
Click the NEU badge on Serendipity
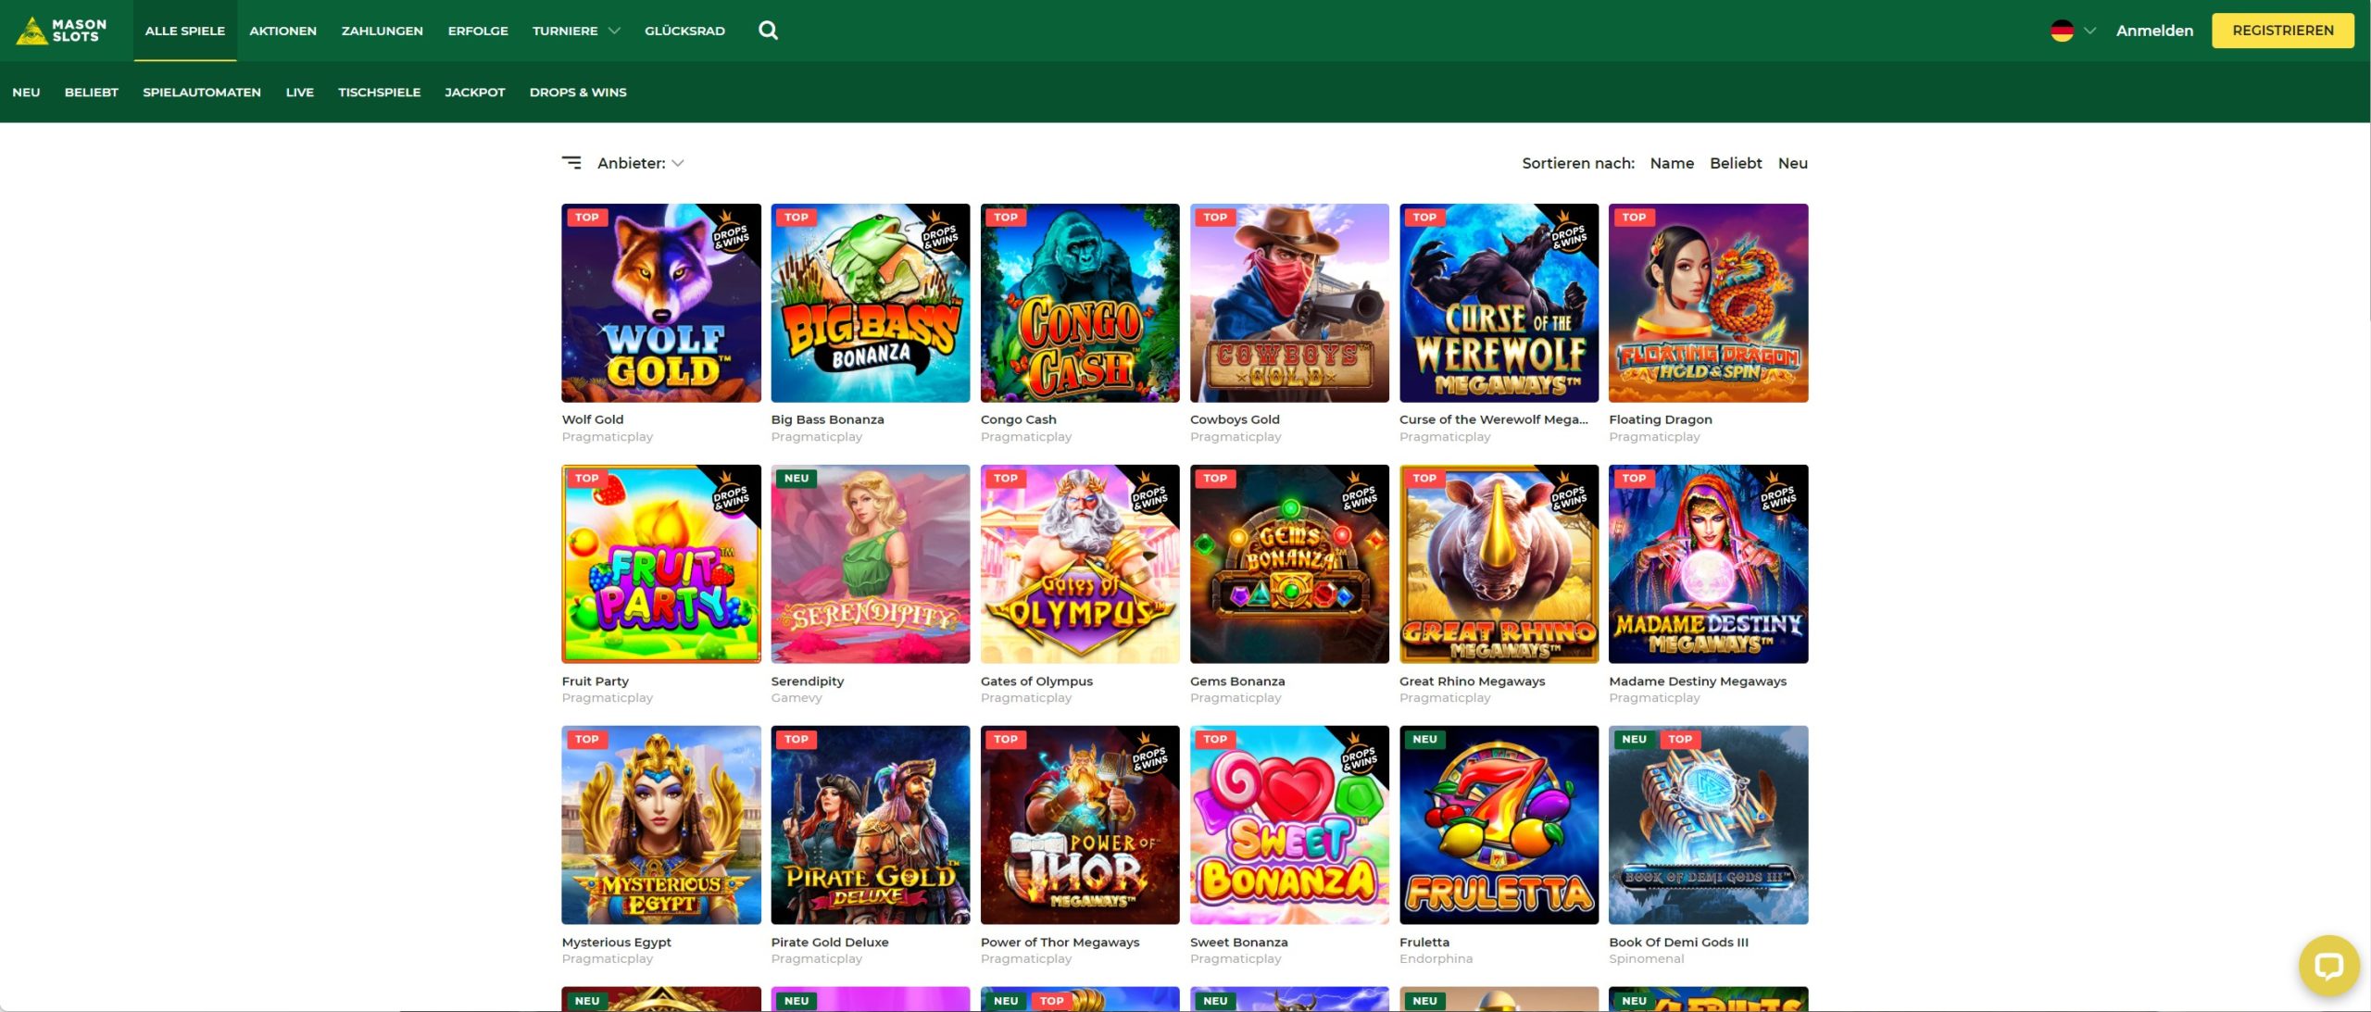coord(796,479)
